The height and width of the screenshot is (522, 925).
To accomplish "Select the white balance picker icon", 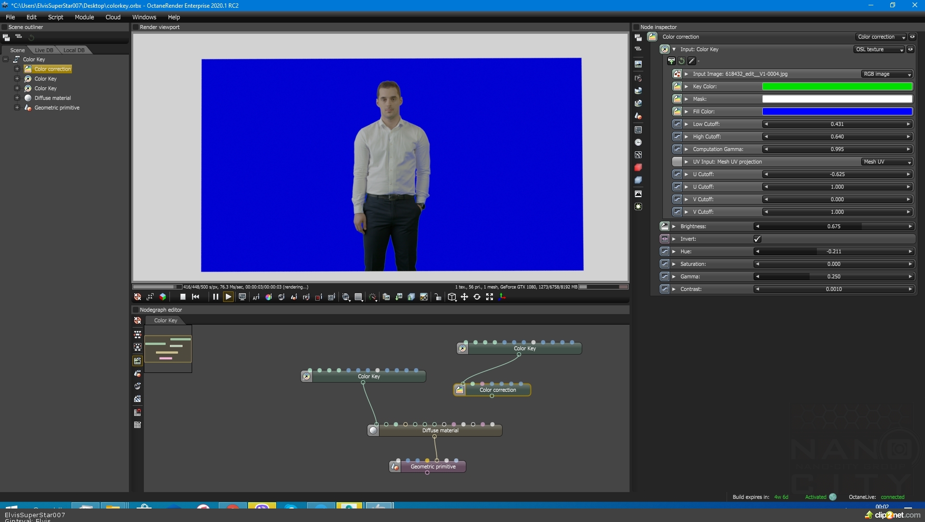I will [268, 297].
